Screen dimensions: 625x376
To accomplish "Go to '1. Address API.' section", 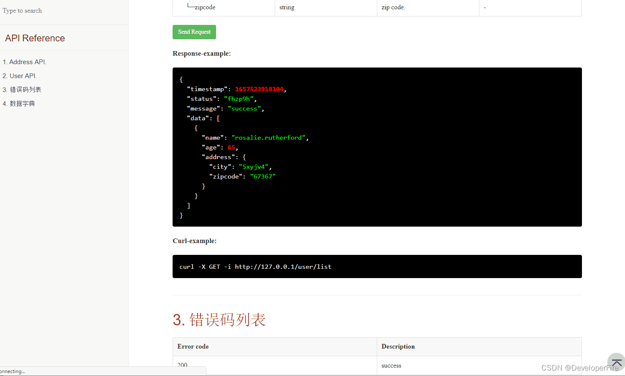I will [24, 62].
